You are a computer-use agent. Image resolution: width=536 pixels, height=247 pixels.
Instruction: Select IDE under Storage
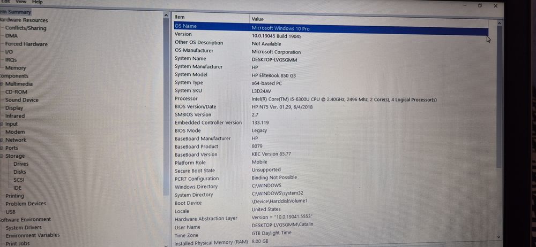point(18,188)
